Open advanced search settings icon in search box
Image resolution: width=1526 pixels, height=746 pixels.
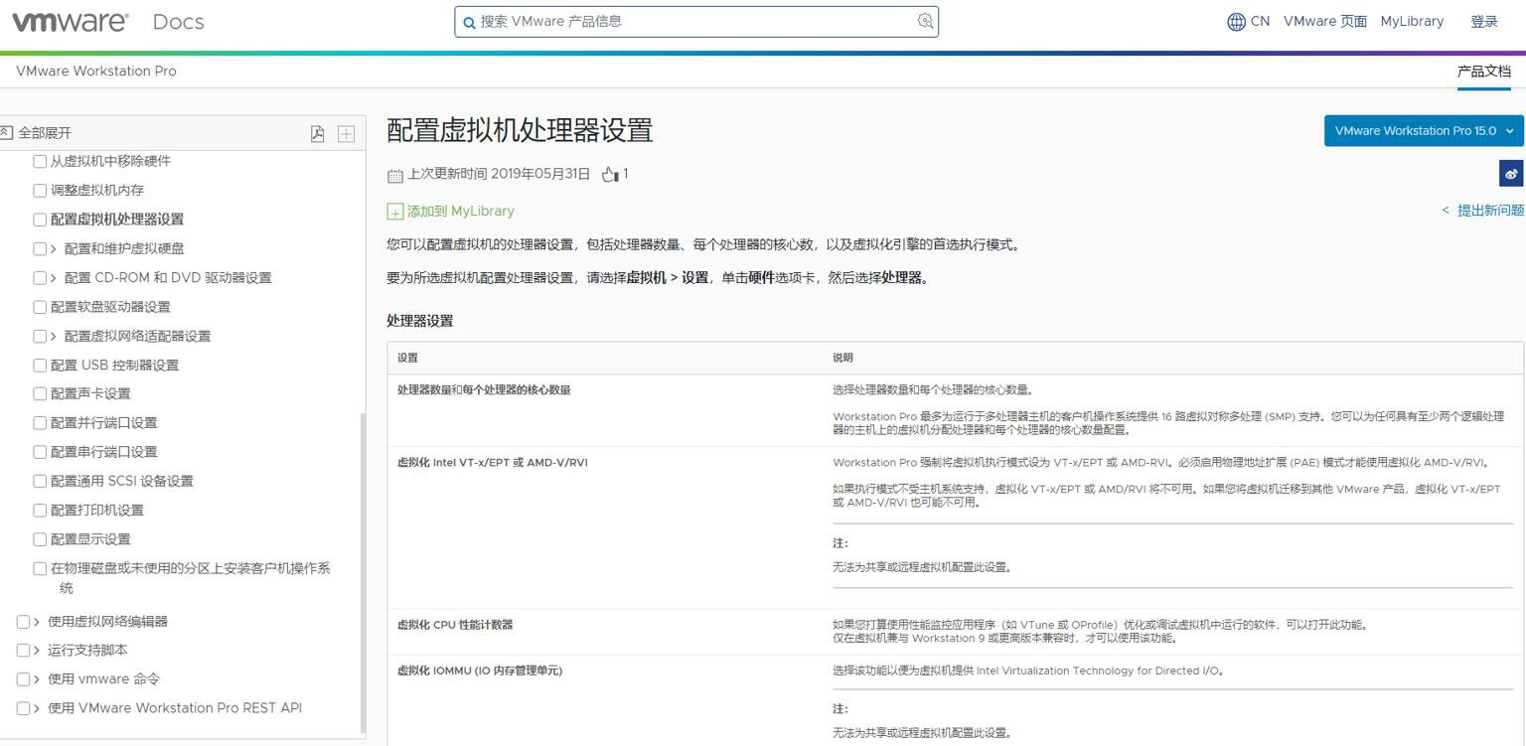point(925,21)
